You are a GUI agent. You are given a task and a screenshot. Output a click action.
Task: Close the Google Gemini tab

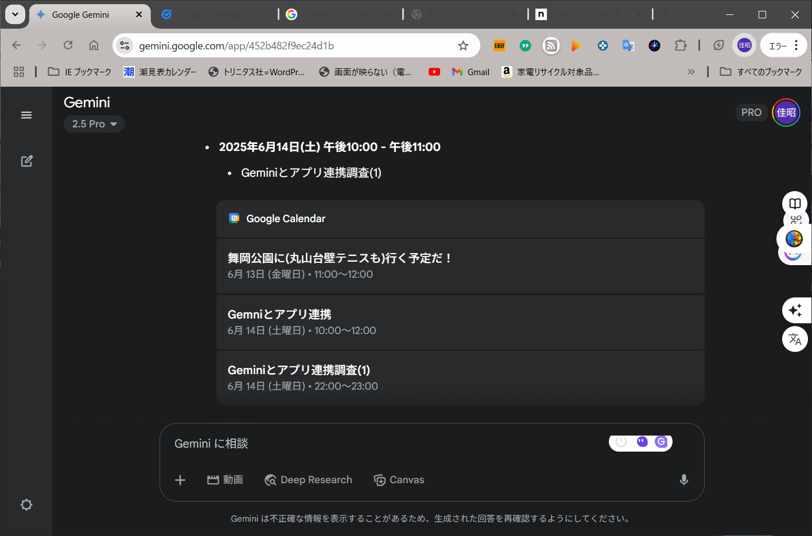[x=139, y=14]
